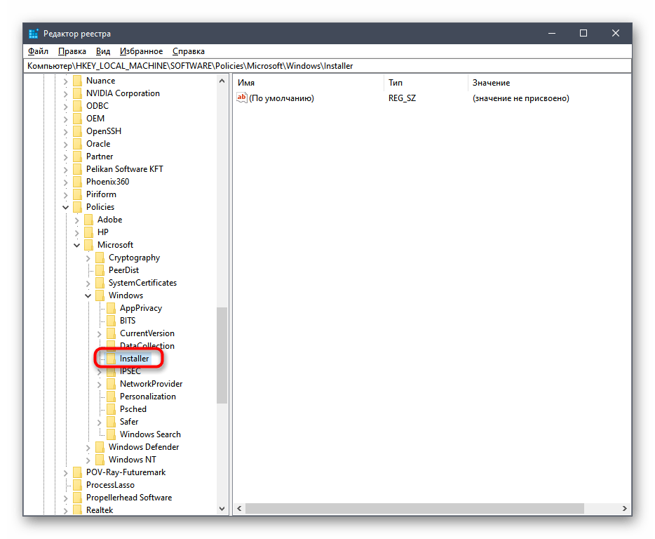Click the CurrentVersion folder icon
This screenshot has height=539, width=655.
111,333
